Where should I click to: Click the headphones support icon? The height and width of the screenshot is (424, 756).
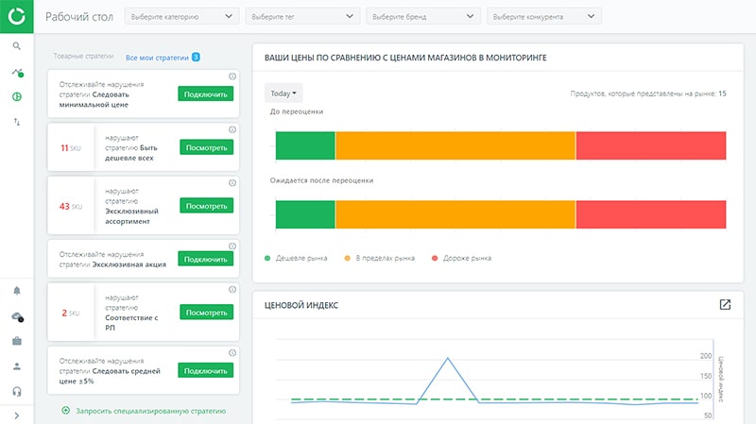click(x=16, y=391)
